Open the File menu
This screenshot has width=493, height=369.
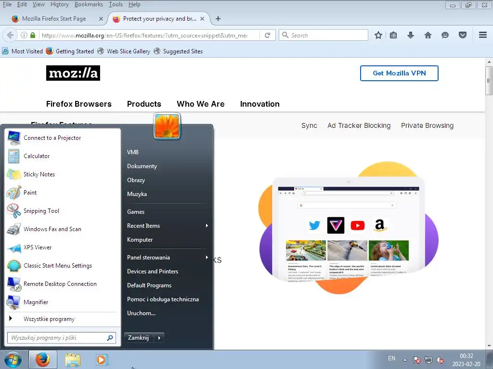[7, 4]
